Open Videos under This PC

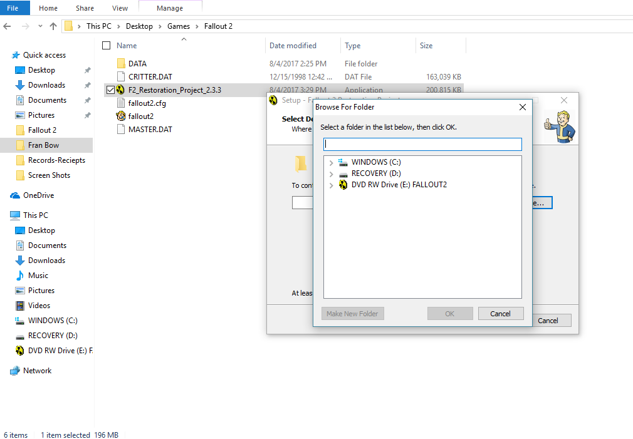tap(39, 306)
